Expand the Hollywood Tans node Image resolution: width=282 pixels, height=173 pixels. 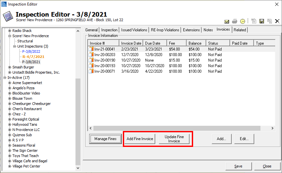(10, 124)
